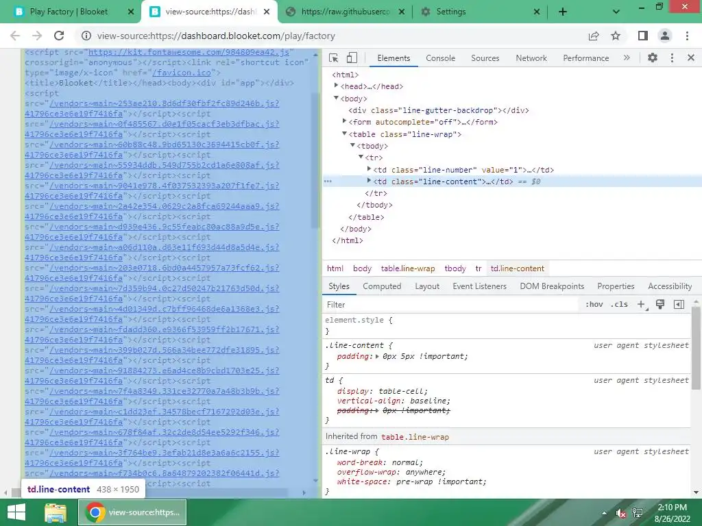Close the raw.githubusercontent tab

[x=402, y=12]
